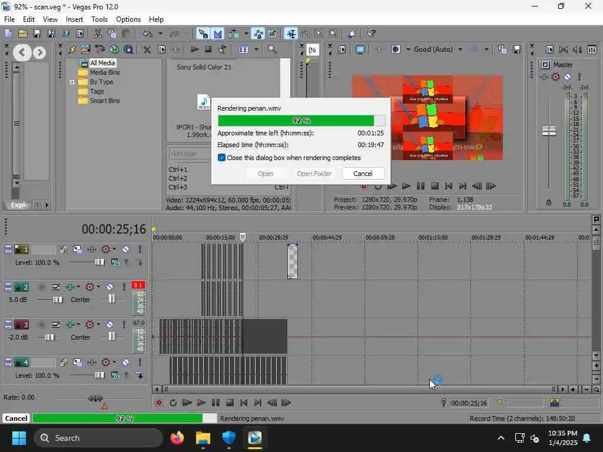Save project with floppy disk icon

point(37,34)
